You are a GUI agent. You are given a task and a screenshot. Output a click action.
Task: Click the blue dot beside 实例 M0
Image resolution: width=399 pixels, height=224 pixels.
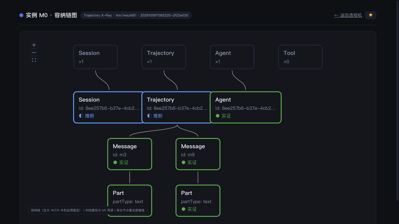click(21, 15)
